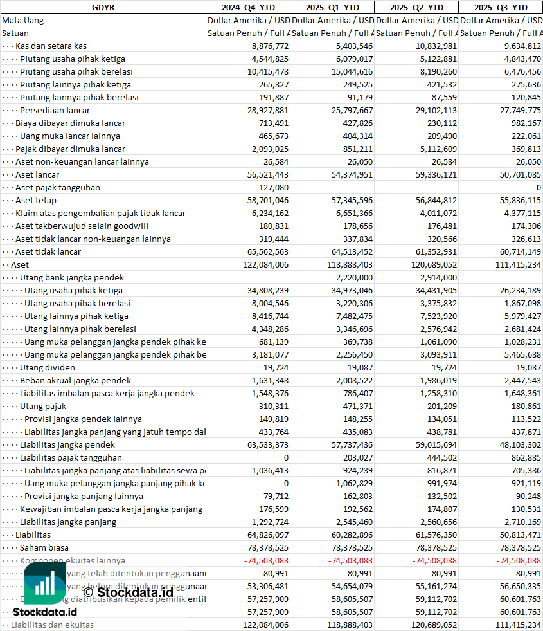
Task: Click red value -74,508,088 under 2025_Q3_YTD
Action: point(519,561)
